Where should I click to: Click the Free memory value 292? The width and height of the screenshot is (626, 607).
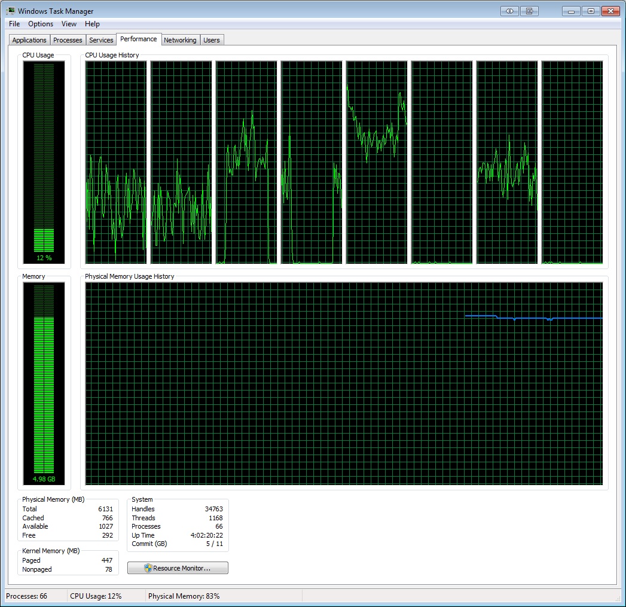coord(108,535)
